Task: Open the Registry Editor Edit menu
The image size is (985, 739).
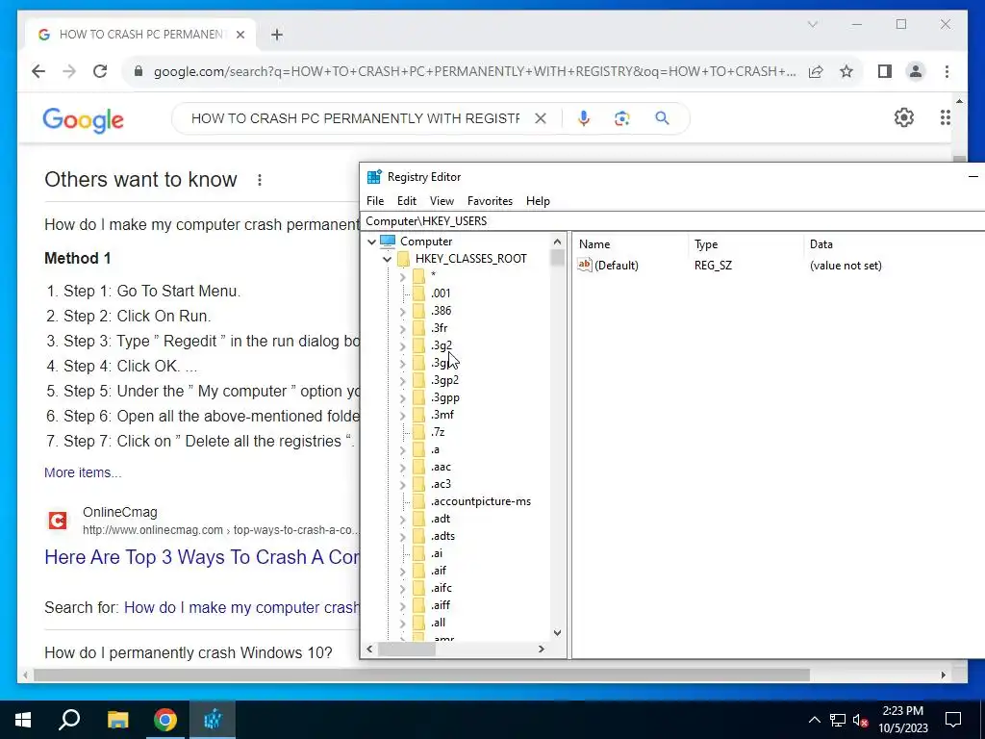Action: point(407,201)
